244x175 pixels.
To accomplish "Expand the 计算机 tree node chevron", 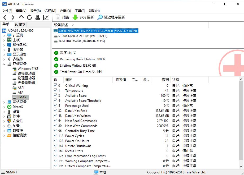I will click(x=4, y=36).
